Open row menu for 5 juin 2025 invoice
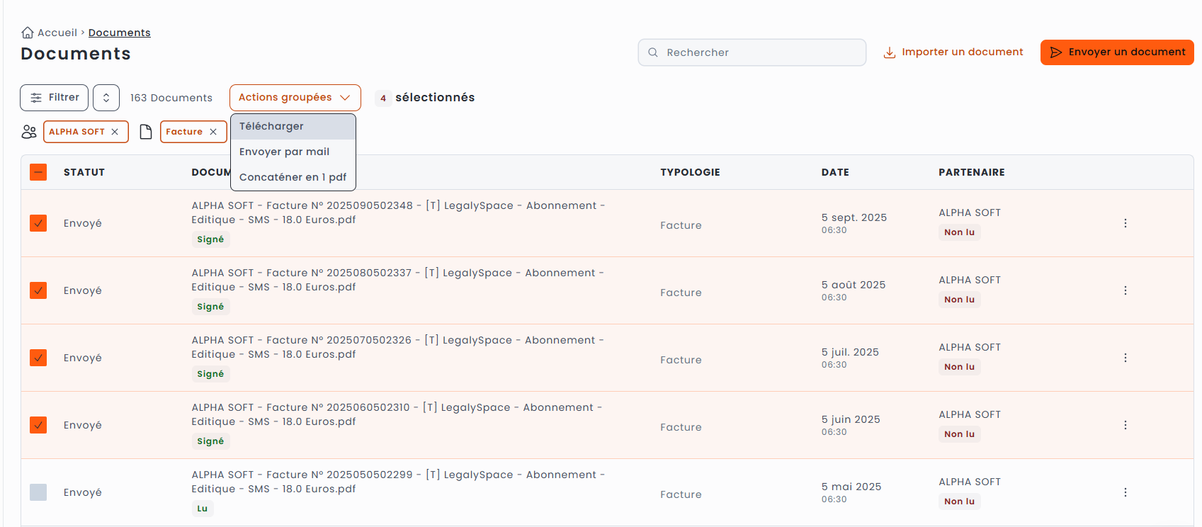1202x527 pixels. click(x=1125, y=425)
